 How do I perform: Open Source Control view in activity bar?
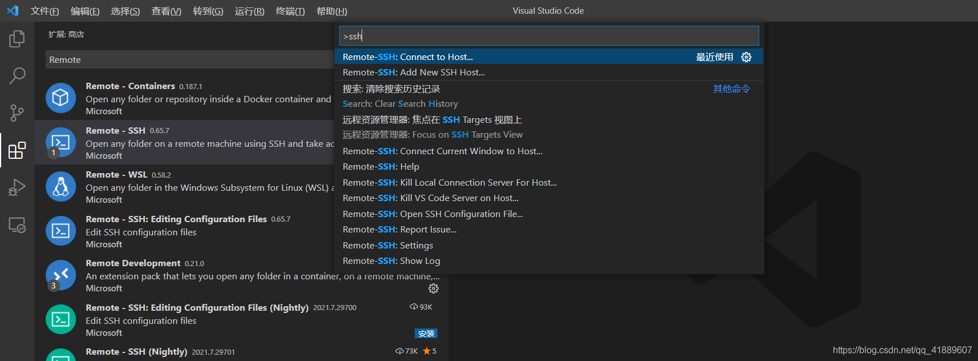pyautogui.click(x=17, y=113)
